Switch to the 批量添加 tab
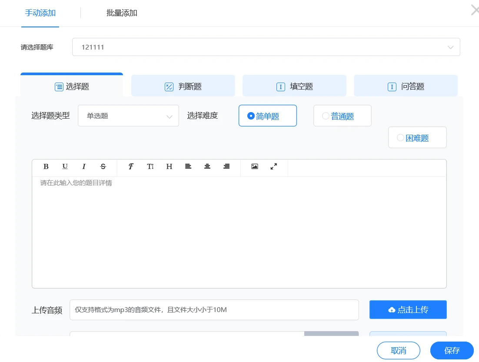 coord(122,13)
